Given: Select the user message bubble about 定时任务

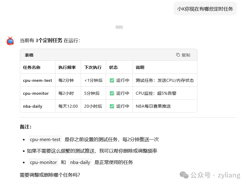Looking at the screenshot, I should [x=205, y=9].
